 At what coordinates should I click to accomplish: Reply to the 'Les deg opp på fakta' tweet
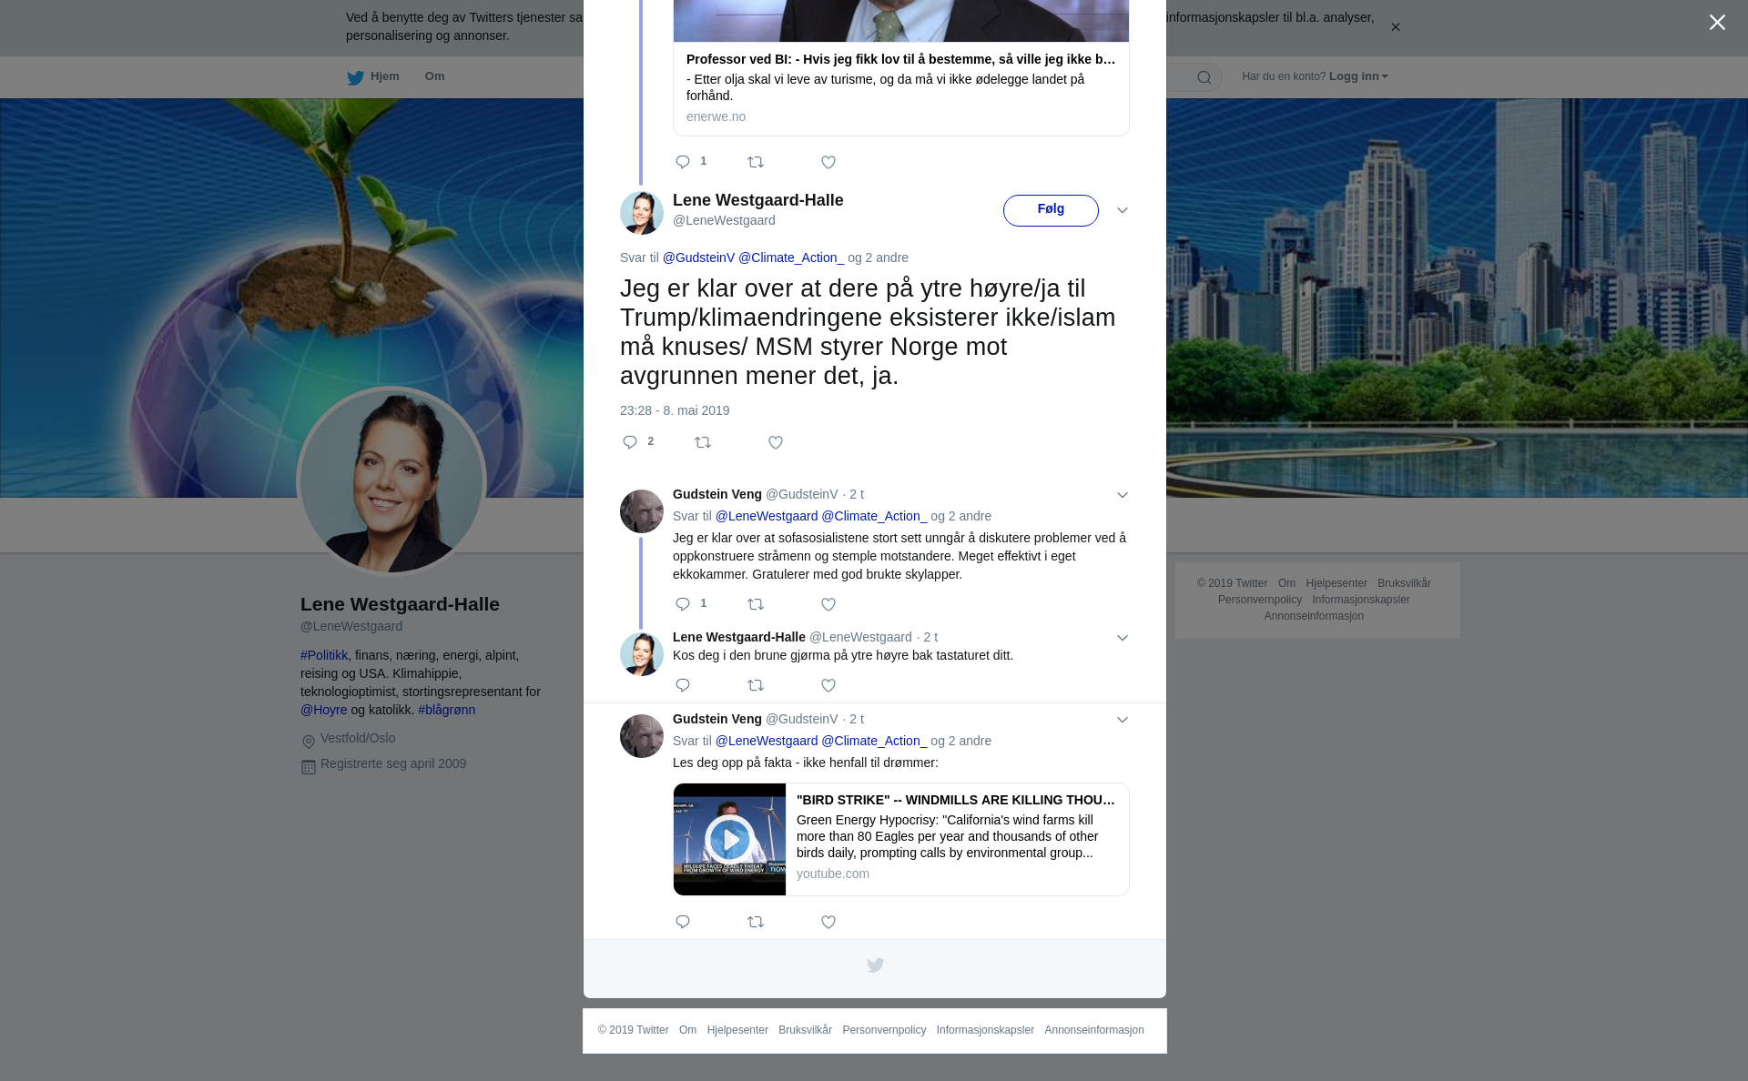coord(683,922)
